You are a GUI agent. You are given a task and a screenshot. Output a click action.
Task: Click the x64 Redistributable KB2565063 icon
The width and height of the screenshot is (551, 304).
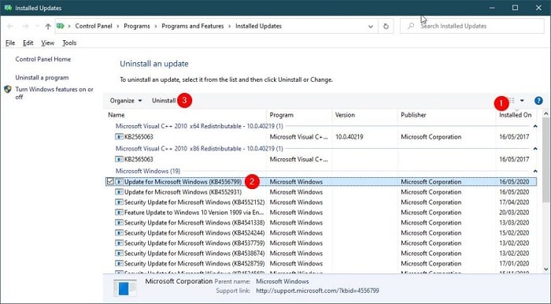coord(119,137)
